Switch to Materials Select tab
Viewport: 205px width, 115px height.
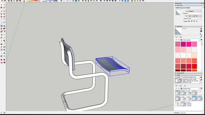176,37
